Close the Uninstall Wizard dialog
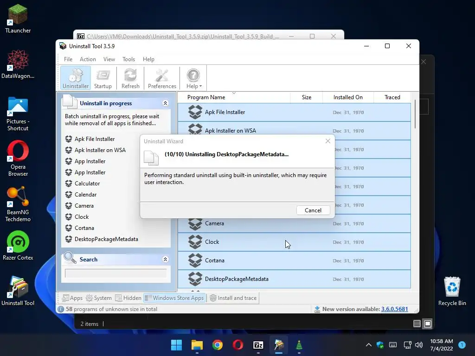475x356 pixels. 328,141
